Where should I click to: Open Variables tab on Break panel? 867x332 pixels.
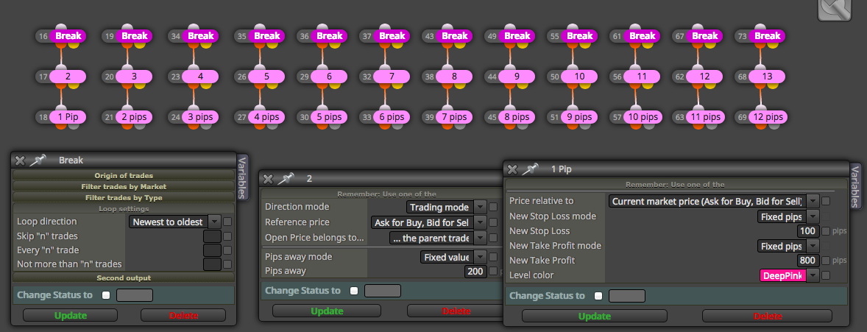click(241, 177)
